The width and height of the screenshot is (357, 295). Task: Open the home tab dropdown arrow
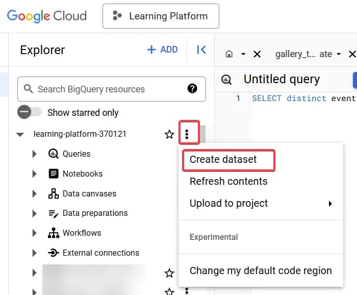point(243,54)
